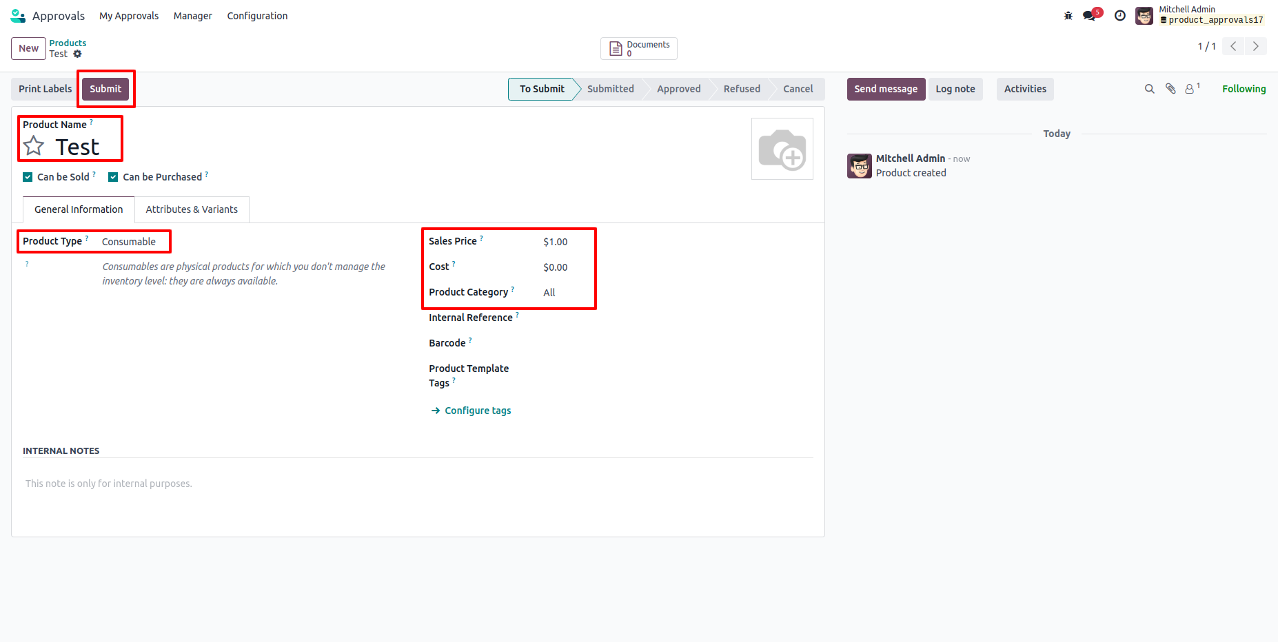Open the Mitchell Admin user menu
Screen dimensions: 1278x642
tap(1200, 15)
